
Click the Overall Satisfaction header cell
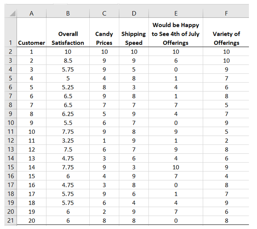click(68, 32)
